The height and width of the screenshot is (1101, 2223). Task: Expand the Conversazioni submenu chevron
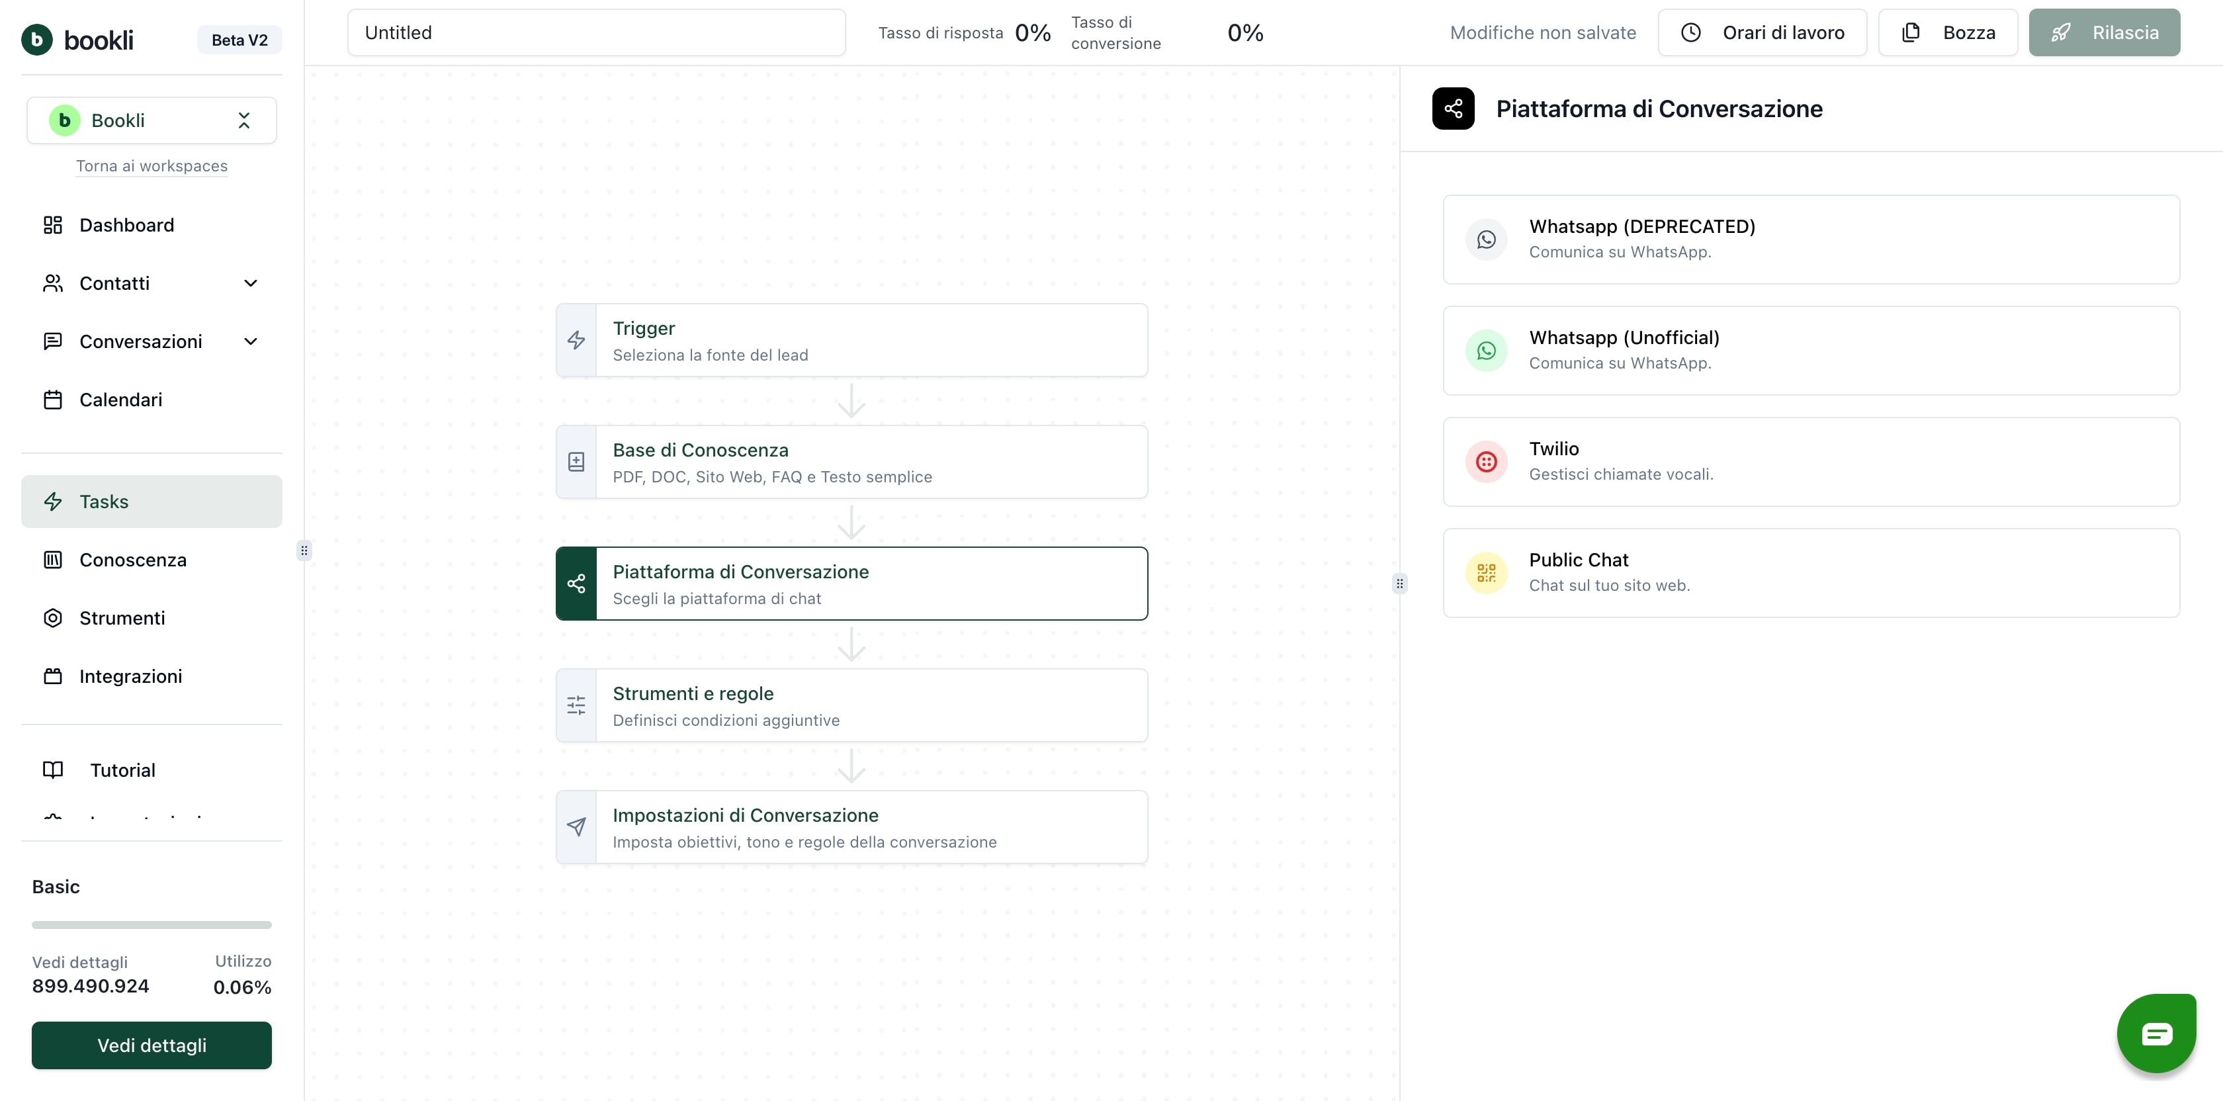(250, 341)
